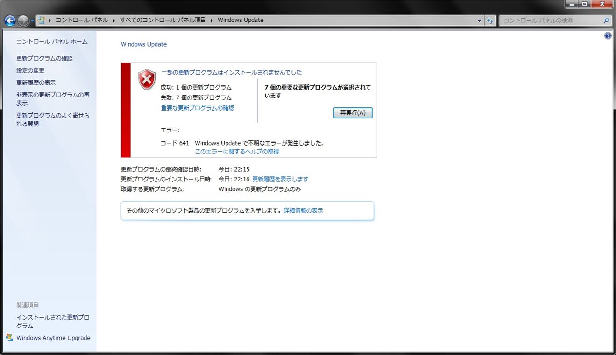Open インストールされた更新プログラム link
616x355 pixels.
pyautogui.click(x=53, y=321)
